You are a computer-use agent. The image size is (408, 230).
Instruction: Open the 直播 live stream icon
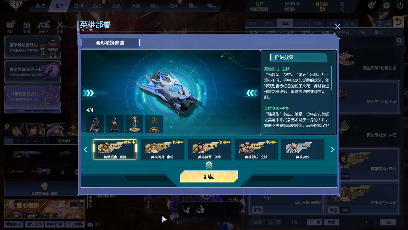(27, 26)
